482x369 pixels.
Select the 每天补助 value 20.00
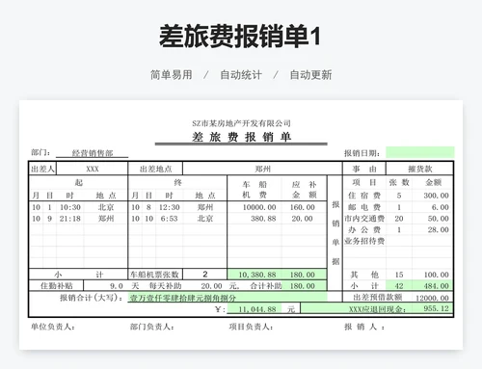211,286
